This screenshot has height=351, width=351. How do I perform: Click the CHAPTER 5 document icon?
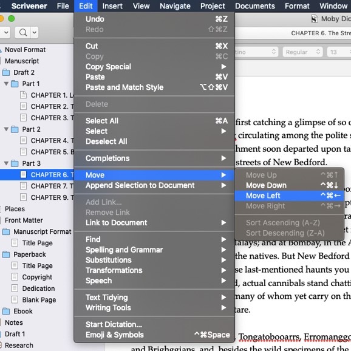coord(23,152)
